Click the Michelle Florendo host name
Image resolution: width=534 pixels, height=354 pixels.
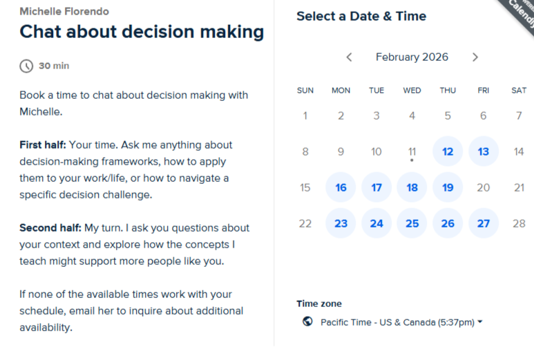pyautogui.click(x=64, y=12)
